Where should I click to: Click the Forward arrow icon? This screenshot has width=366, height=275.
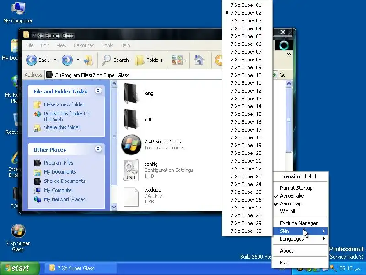(x=67, y=60)
